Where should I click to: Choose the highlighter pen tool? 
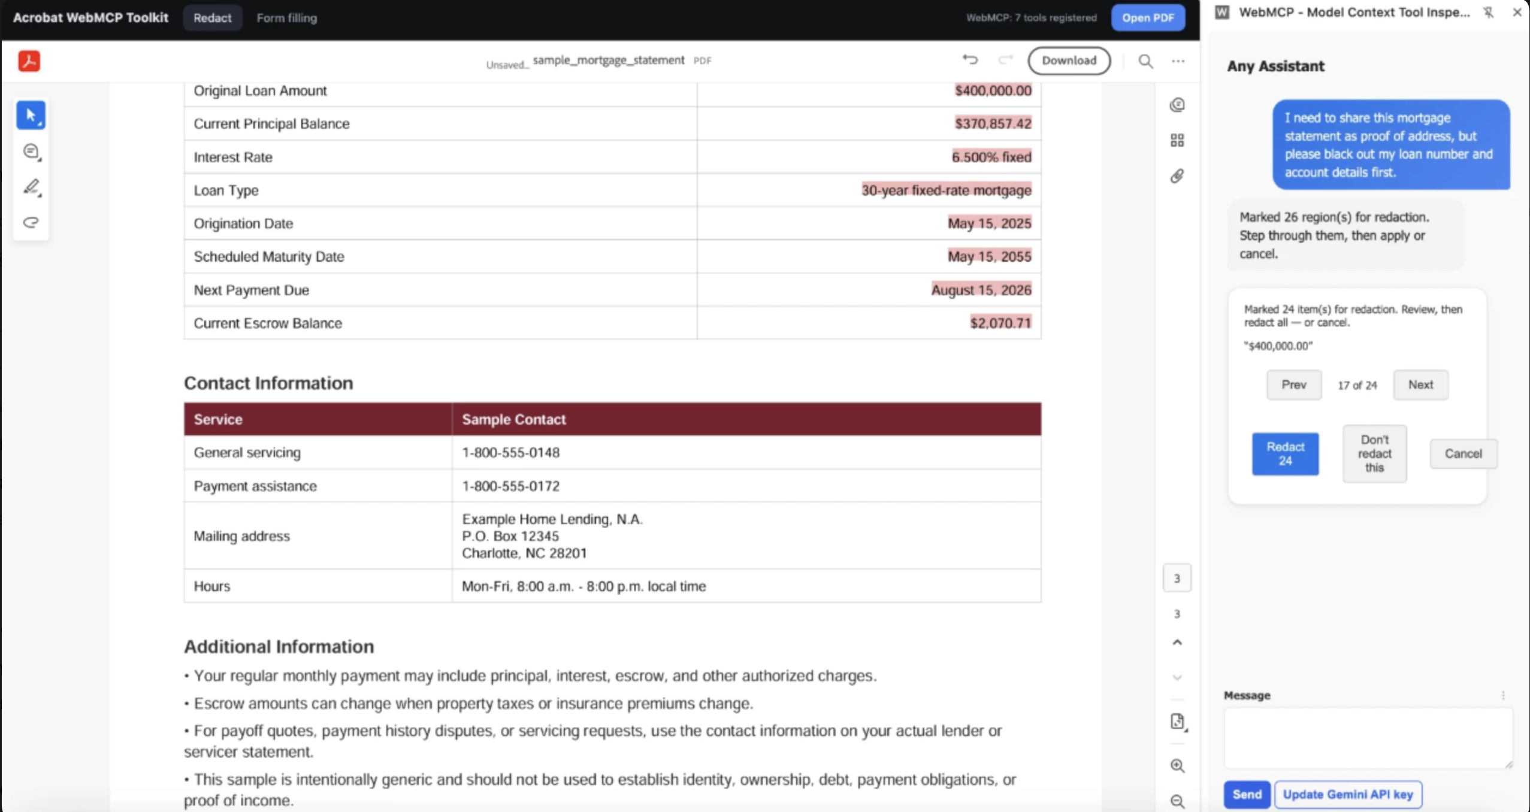[x=31, y=187]
